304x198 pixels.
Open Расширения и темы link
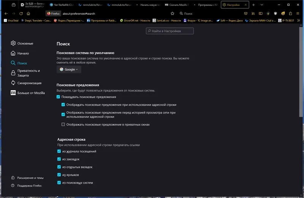(x=27, y=178)
